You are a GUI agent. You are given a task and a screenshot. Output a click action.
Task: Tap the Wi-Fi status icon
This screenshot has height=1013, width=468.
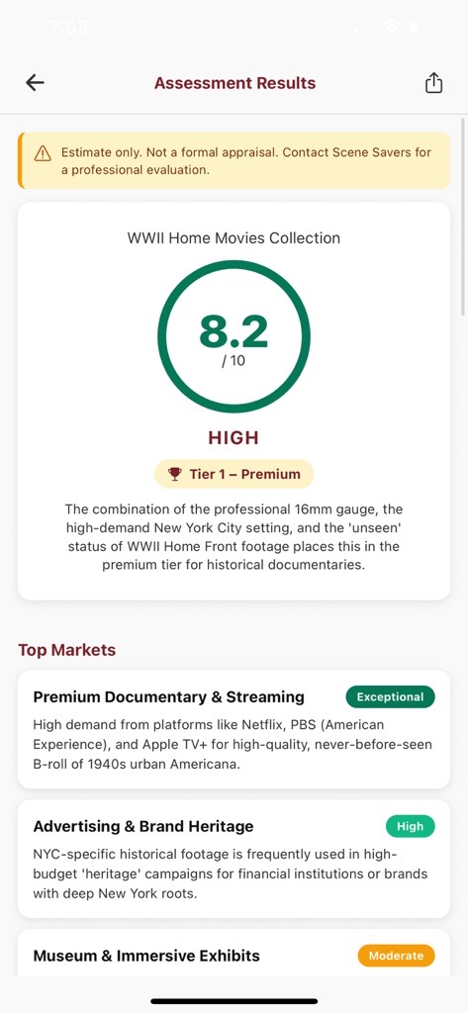[391, 27]
